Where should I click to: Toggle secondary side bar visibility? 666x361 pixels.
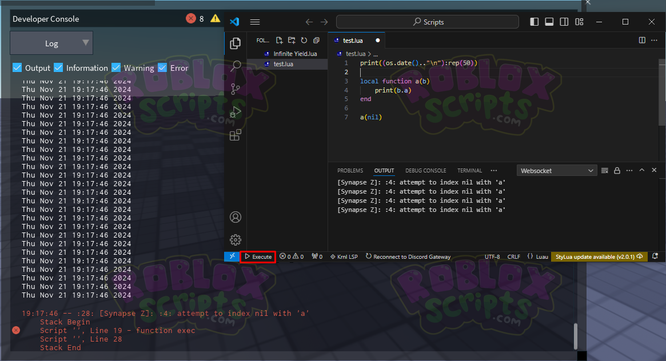coord(564,22)
